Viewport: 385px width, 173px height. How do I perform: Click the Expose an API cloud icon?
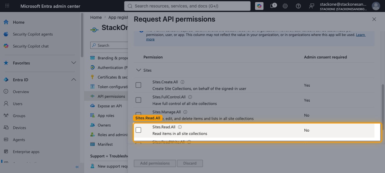(x=92, y=106)
